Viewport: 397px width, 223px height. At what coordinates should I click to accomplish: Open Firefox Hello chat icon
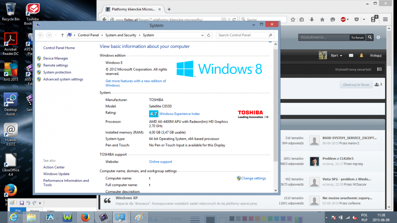(332, 19)
